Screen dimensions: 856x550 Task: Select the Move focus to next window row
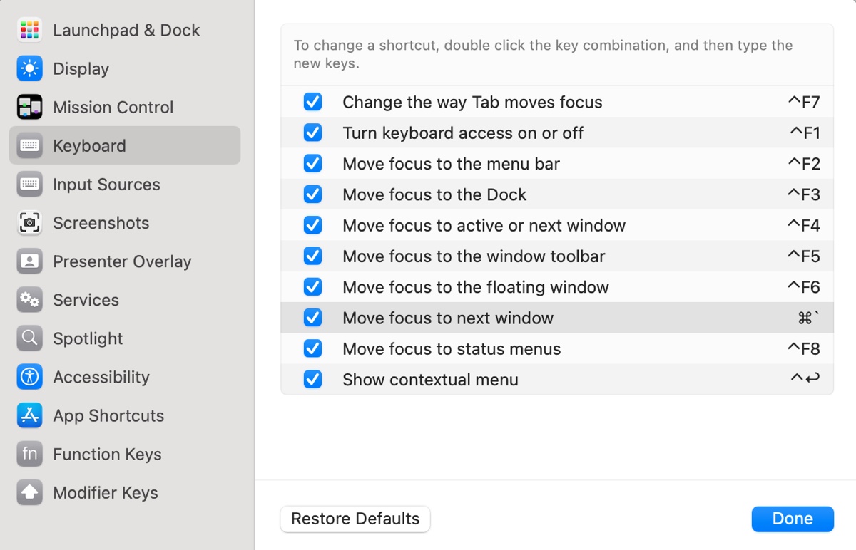coord(448,318)
